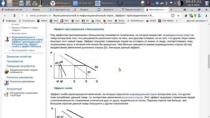Open the Ф1 bookmark
Image resolution: width=210 pixels, height=118 pixels.
[x=85, y=21]
